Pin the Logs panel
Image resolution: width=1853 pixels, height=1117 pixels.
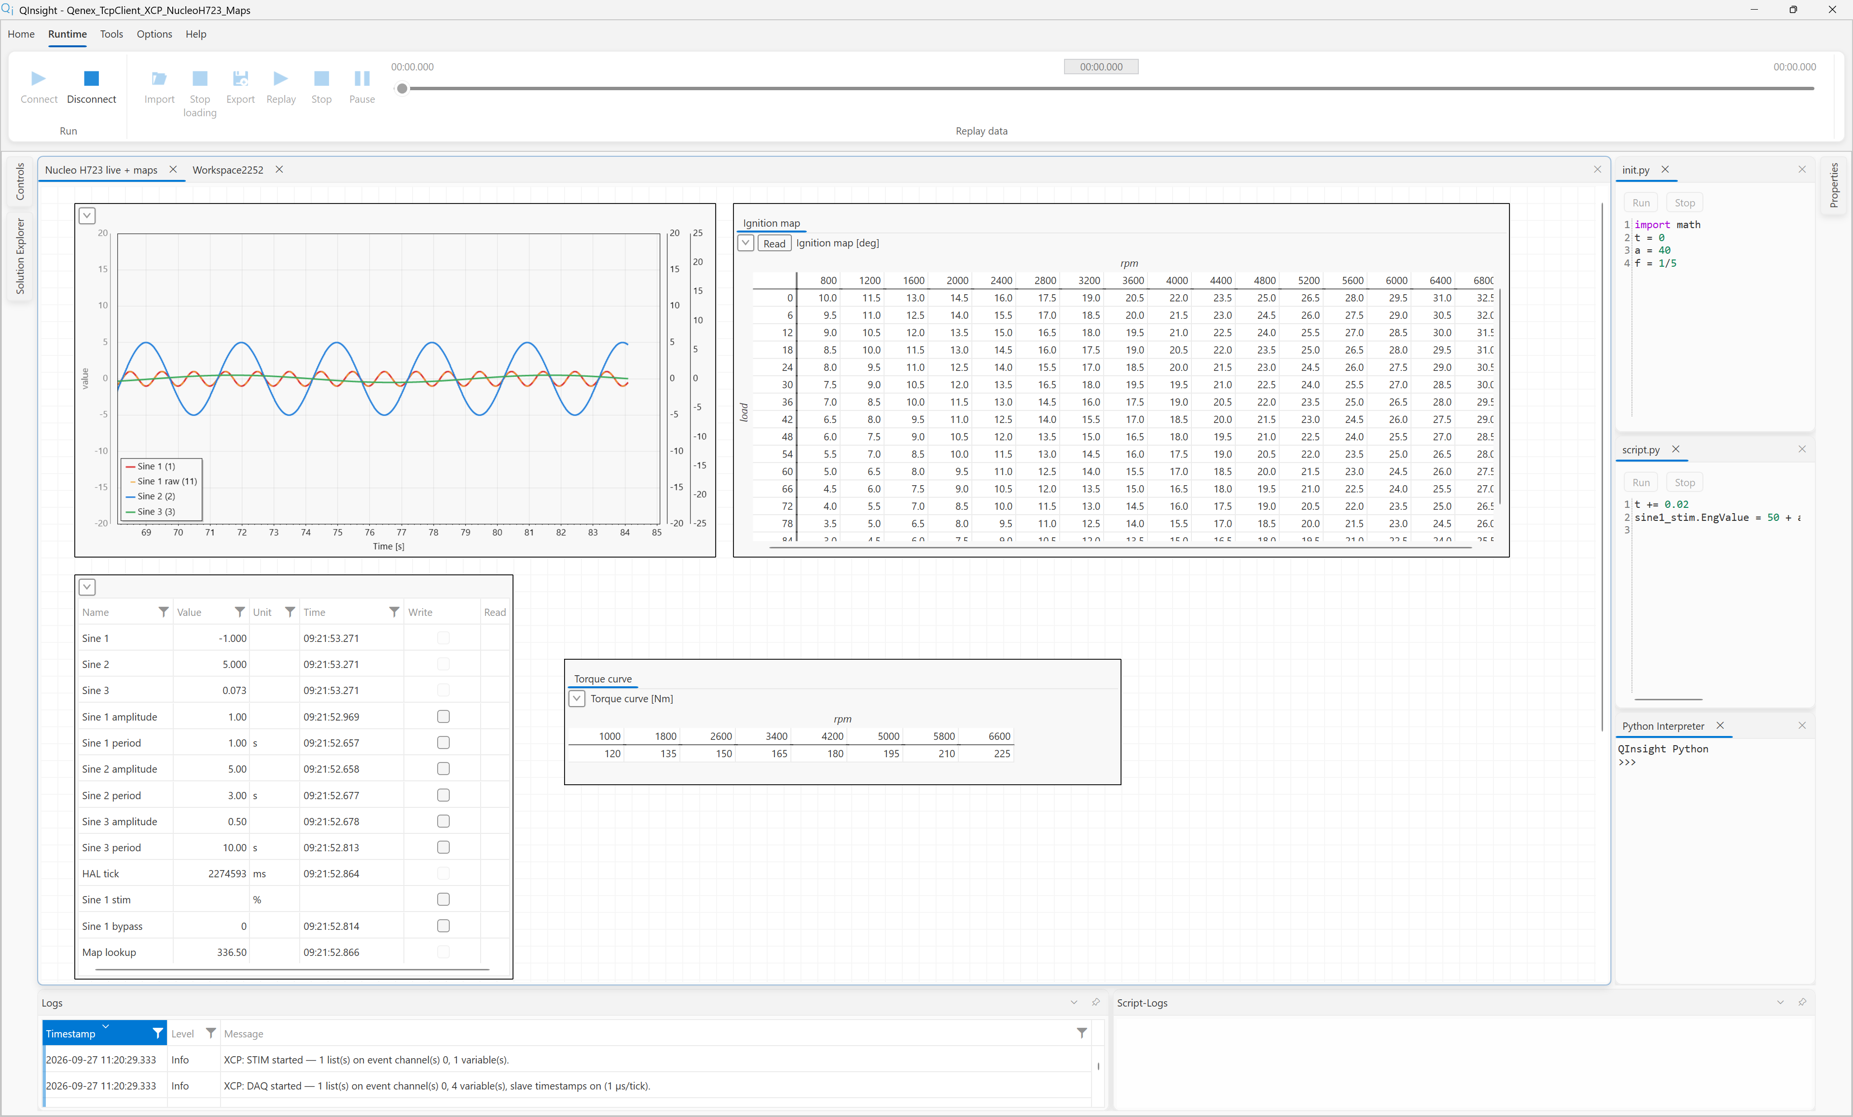tap(1096, 1002)
